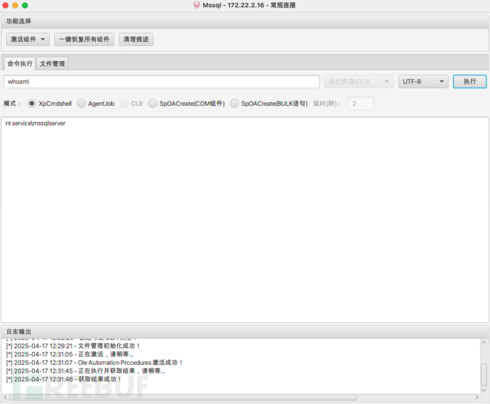This screenshot has width=490, height=404.
Task: Click the log vertical scrollbar thumb
Action: point(484,375)
